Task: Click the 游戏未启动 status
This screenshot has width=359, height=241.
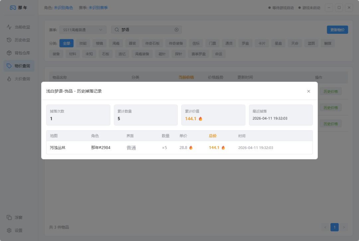Action: [x=309, y=8]
